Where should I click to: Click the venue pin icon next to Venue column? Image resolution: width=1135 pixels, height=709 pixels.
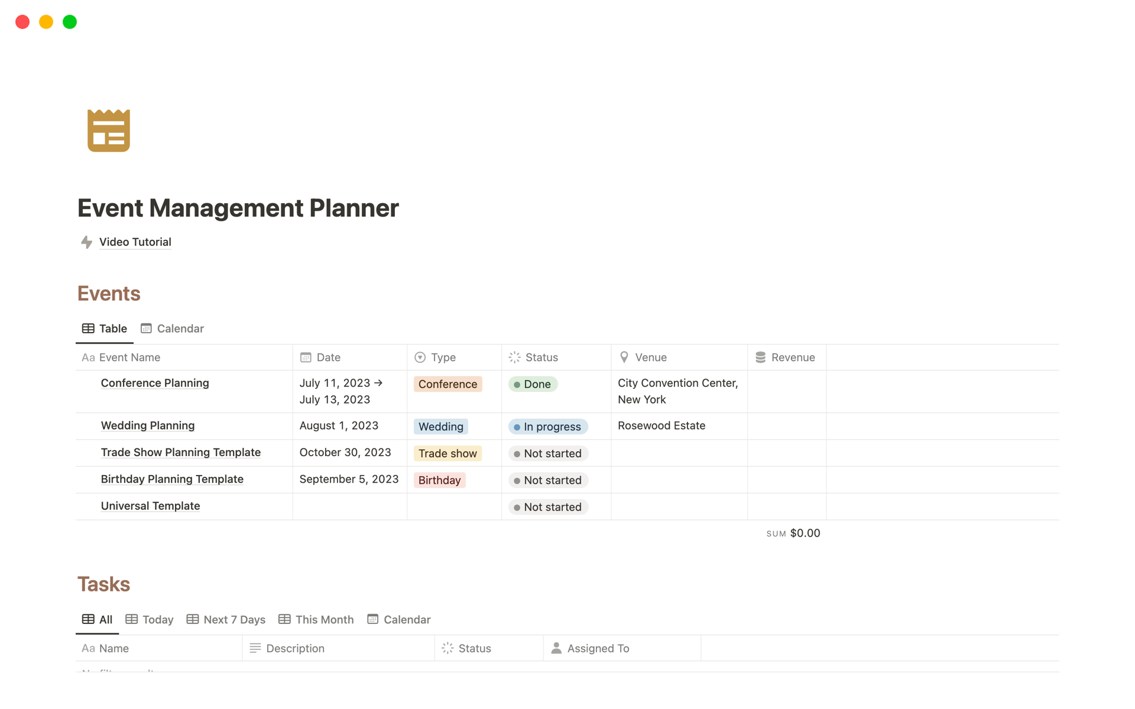click(625, 357)
